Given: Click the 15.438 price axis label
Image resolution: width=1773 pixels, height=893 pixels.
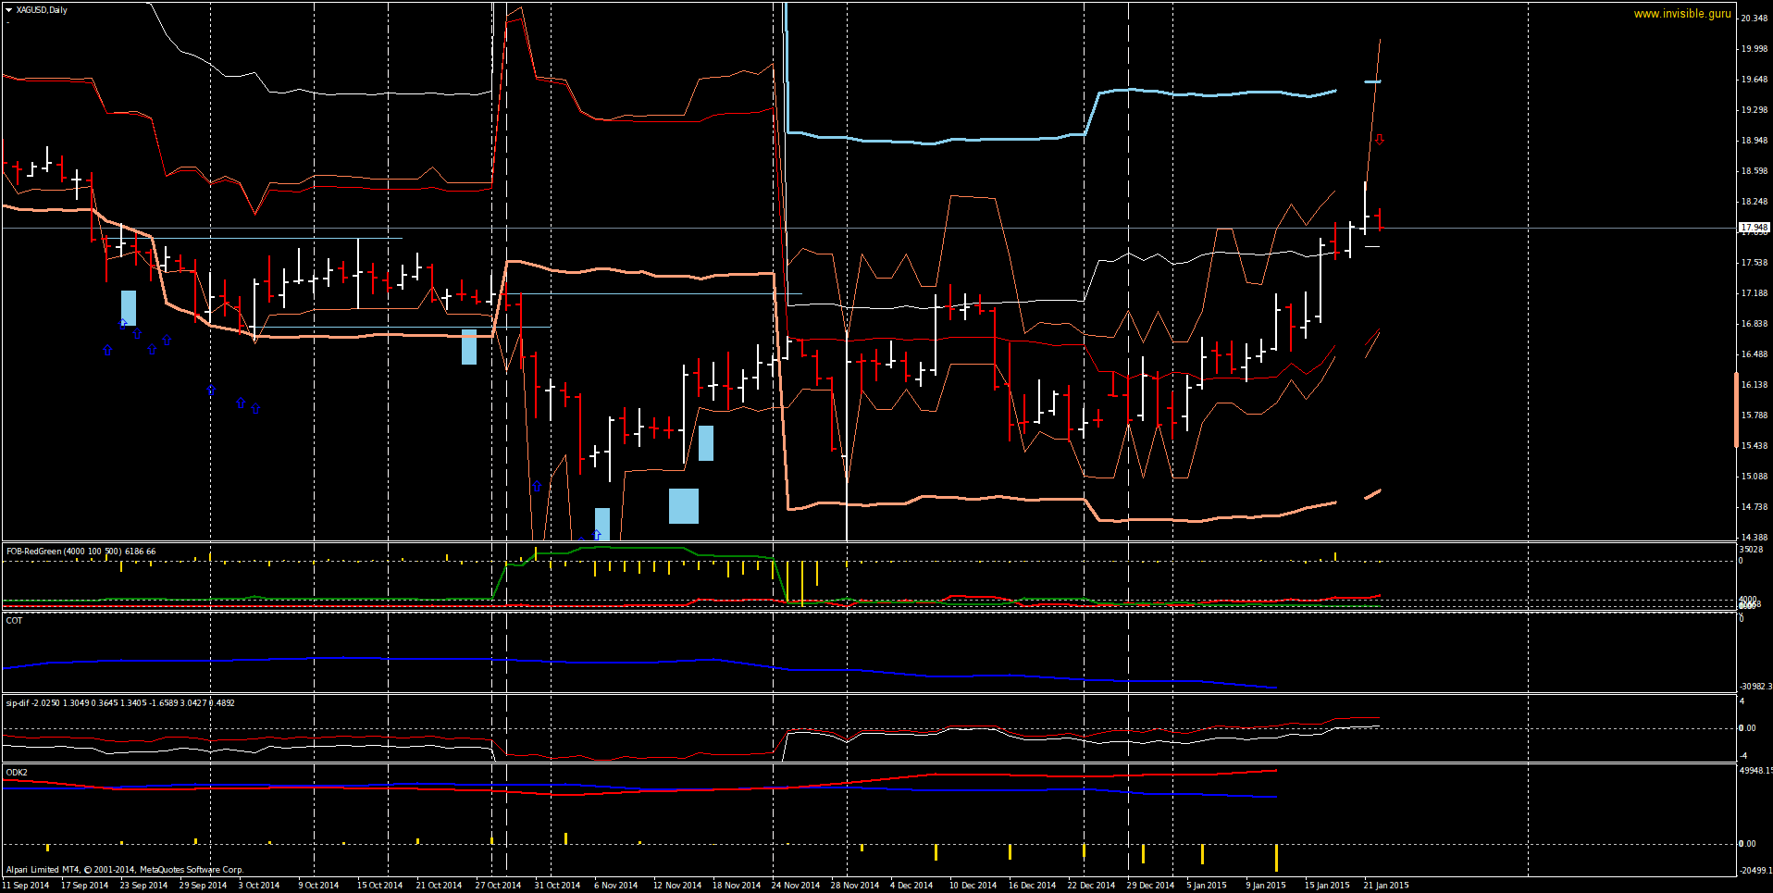Looking at the screenshot, I should [x=1754, y=446].
